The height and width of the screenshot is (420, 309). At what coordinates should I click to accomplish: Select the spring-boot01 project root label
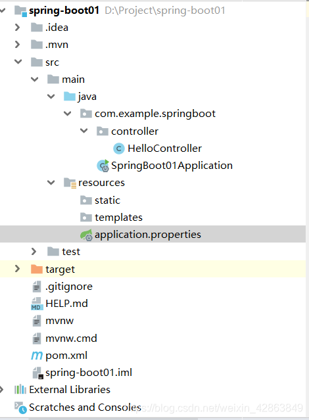64,11
